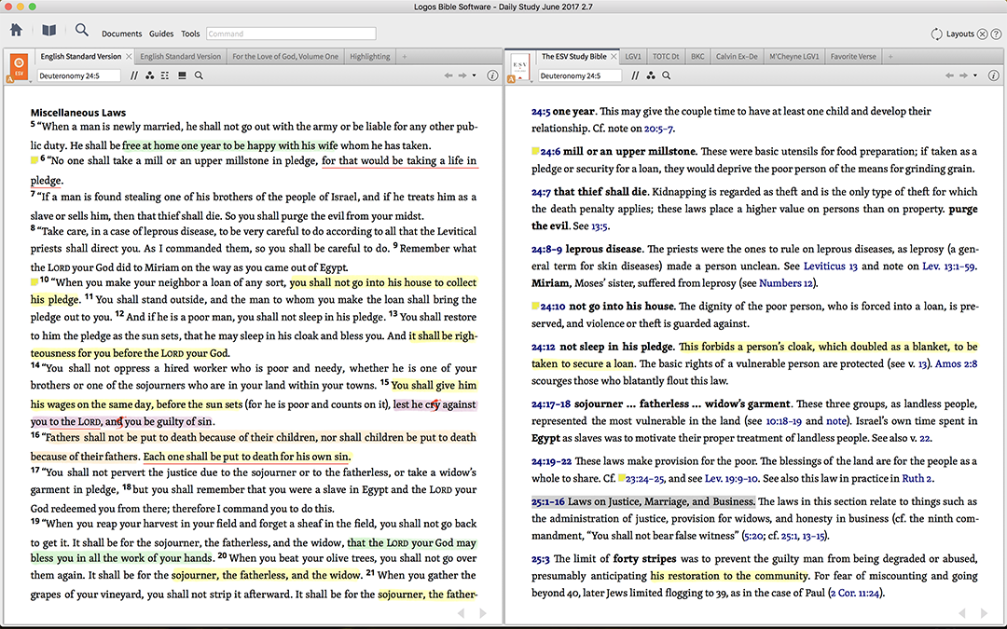Open the Leviticus 13 link
1007x629 pixels.
831,267
